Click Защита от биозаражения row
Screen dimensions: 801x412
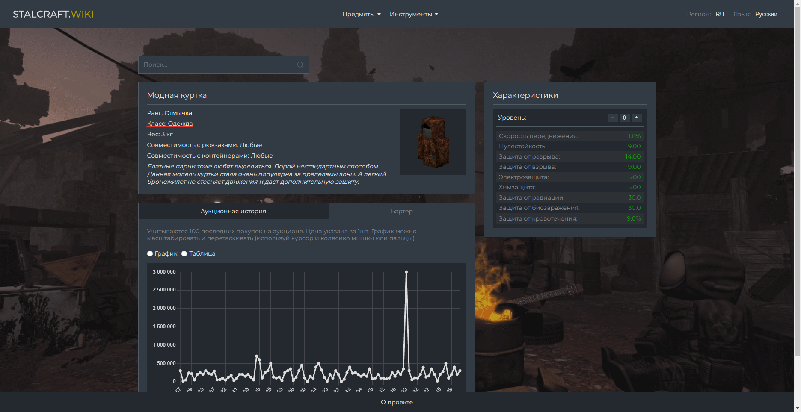coord(570,208)
